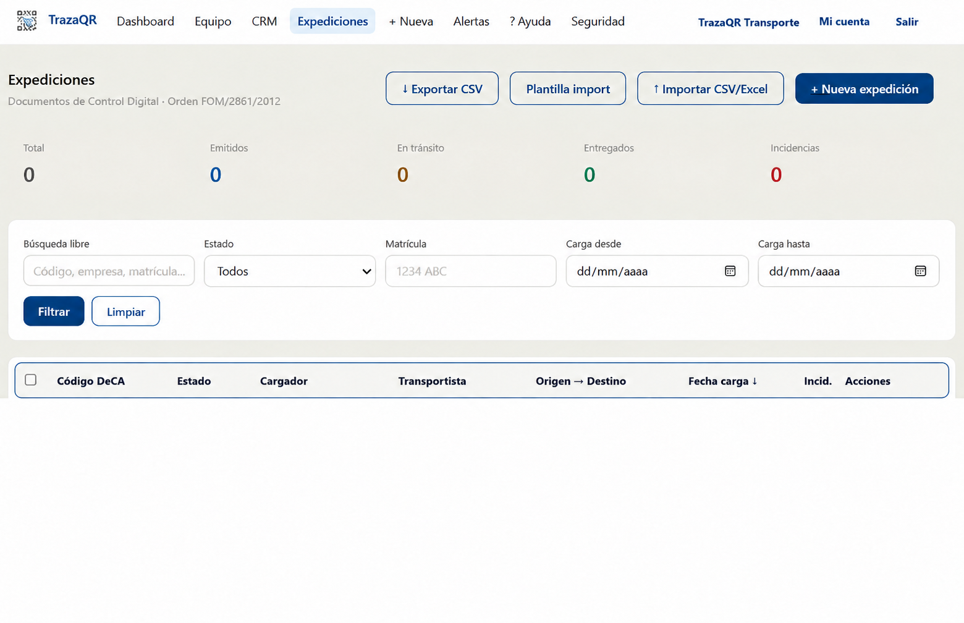Viewport: 964px width, 623px height.
Task: Open the ? Ayuda help page
Action: click(x=530, y=21)
